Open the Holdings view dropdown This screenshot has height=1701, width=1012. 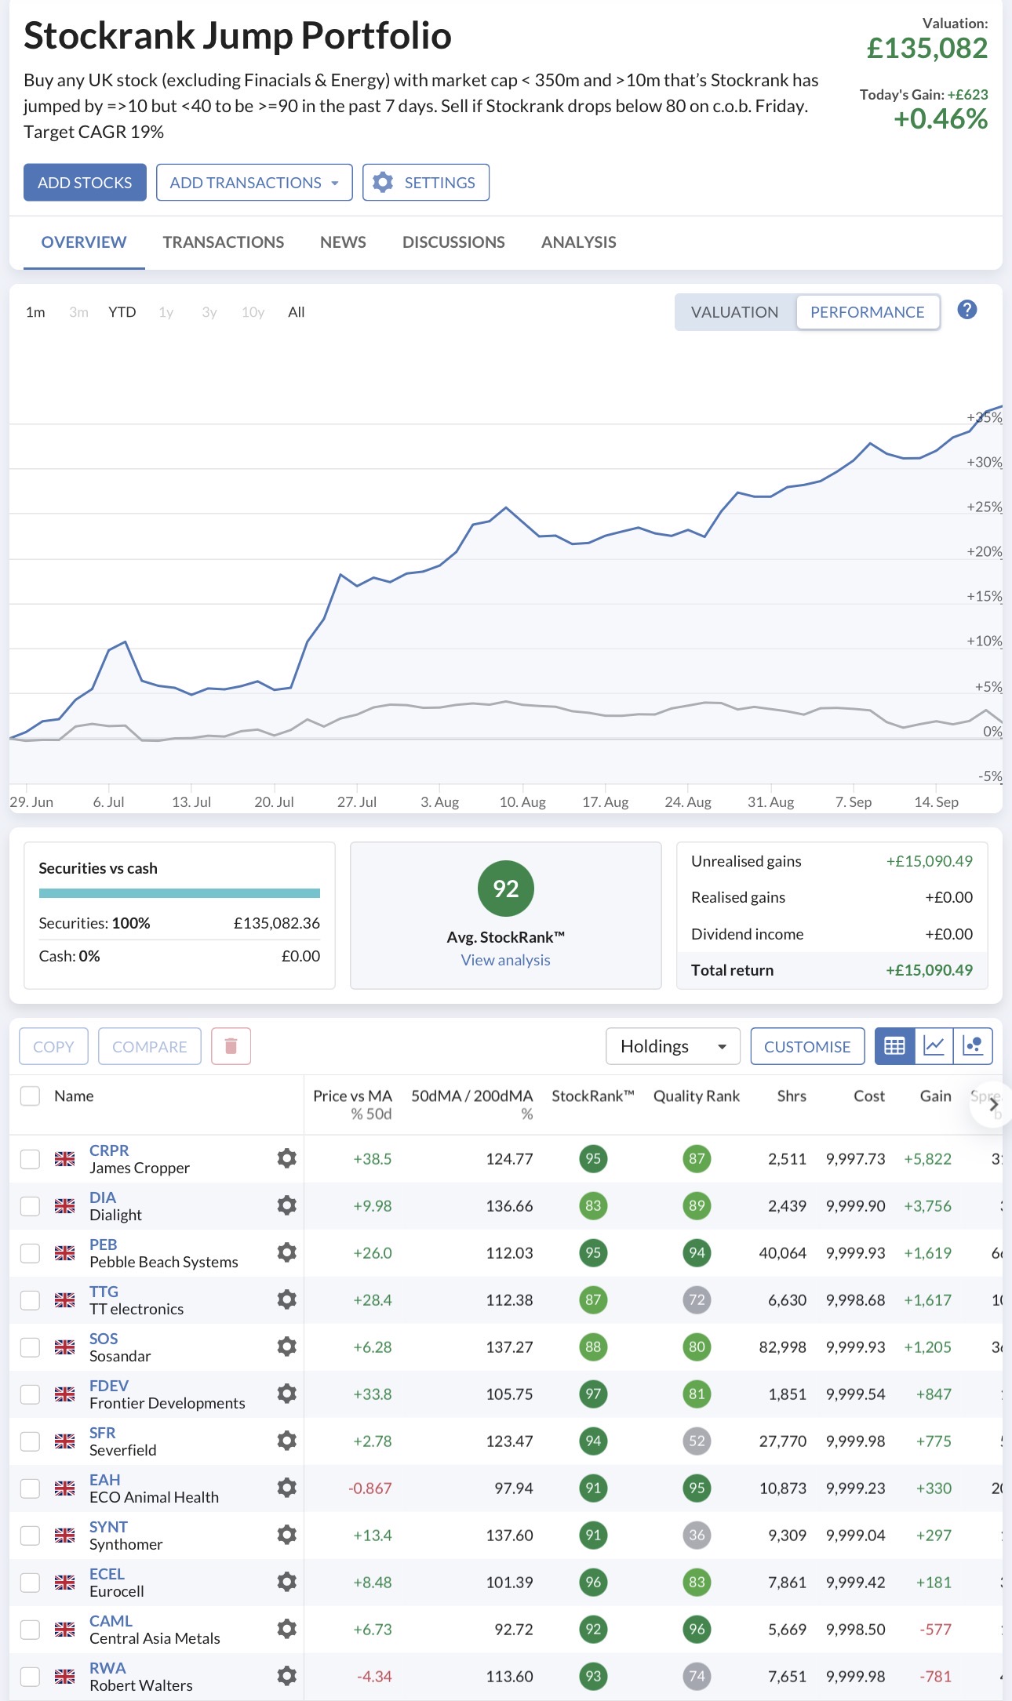coord(673,1046)
